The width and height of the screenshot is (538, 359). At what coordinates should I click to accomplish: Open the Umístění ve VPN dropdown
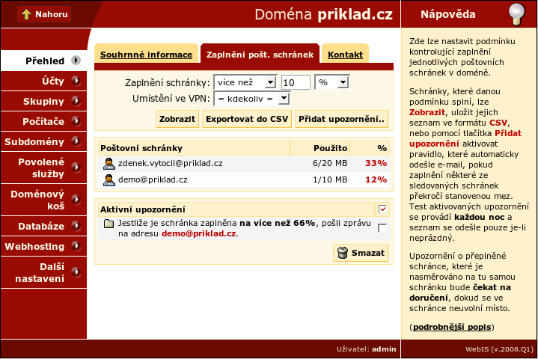tap(252, 99)
